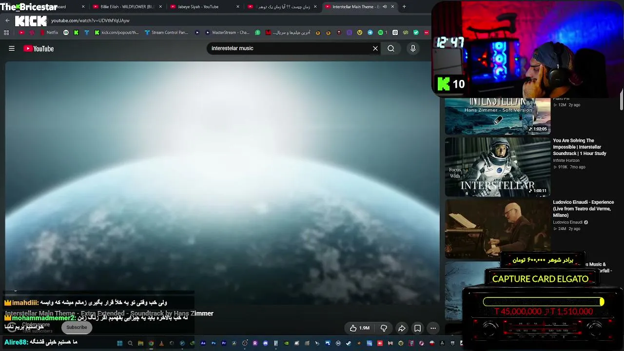Open 'You Are Solving The Impossible' video

(580, 147)
